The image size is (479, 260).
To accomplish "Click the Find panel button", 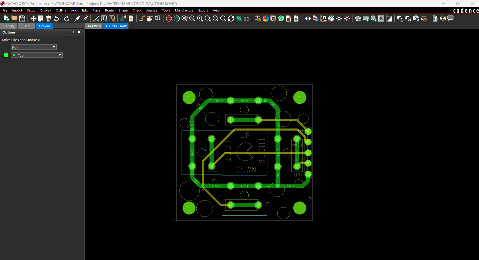I will pos(26,26).
